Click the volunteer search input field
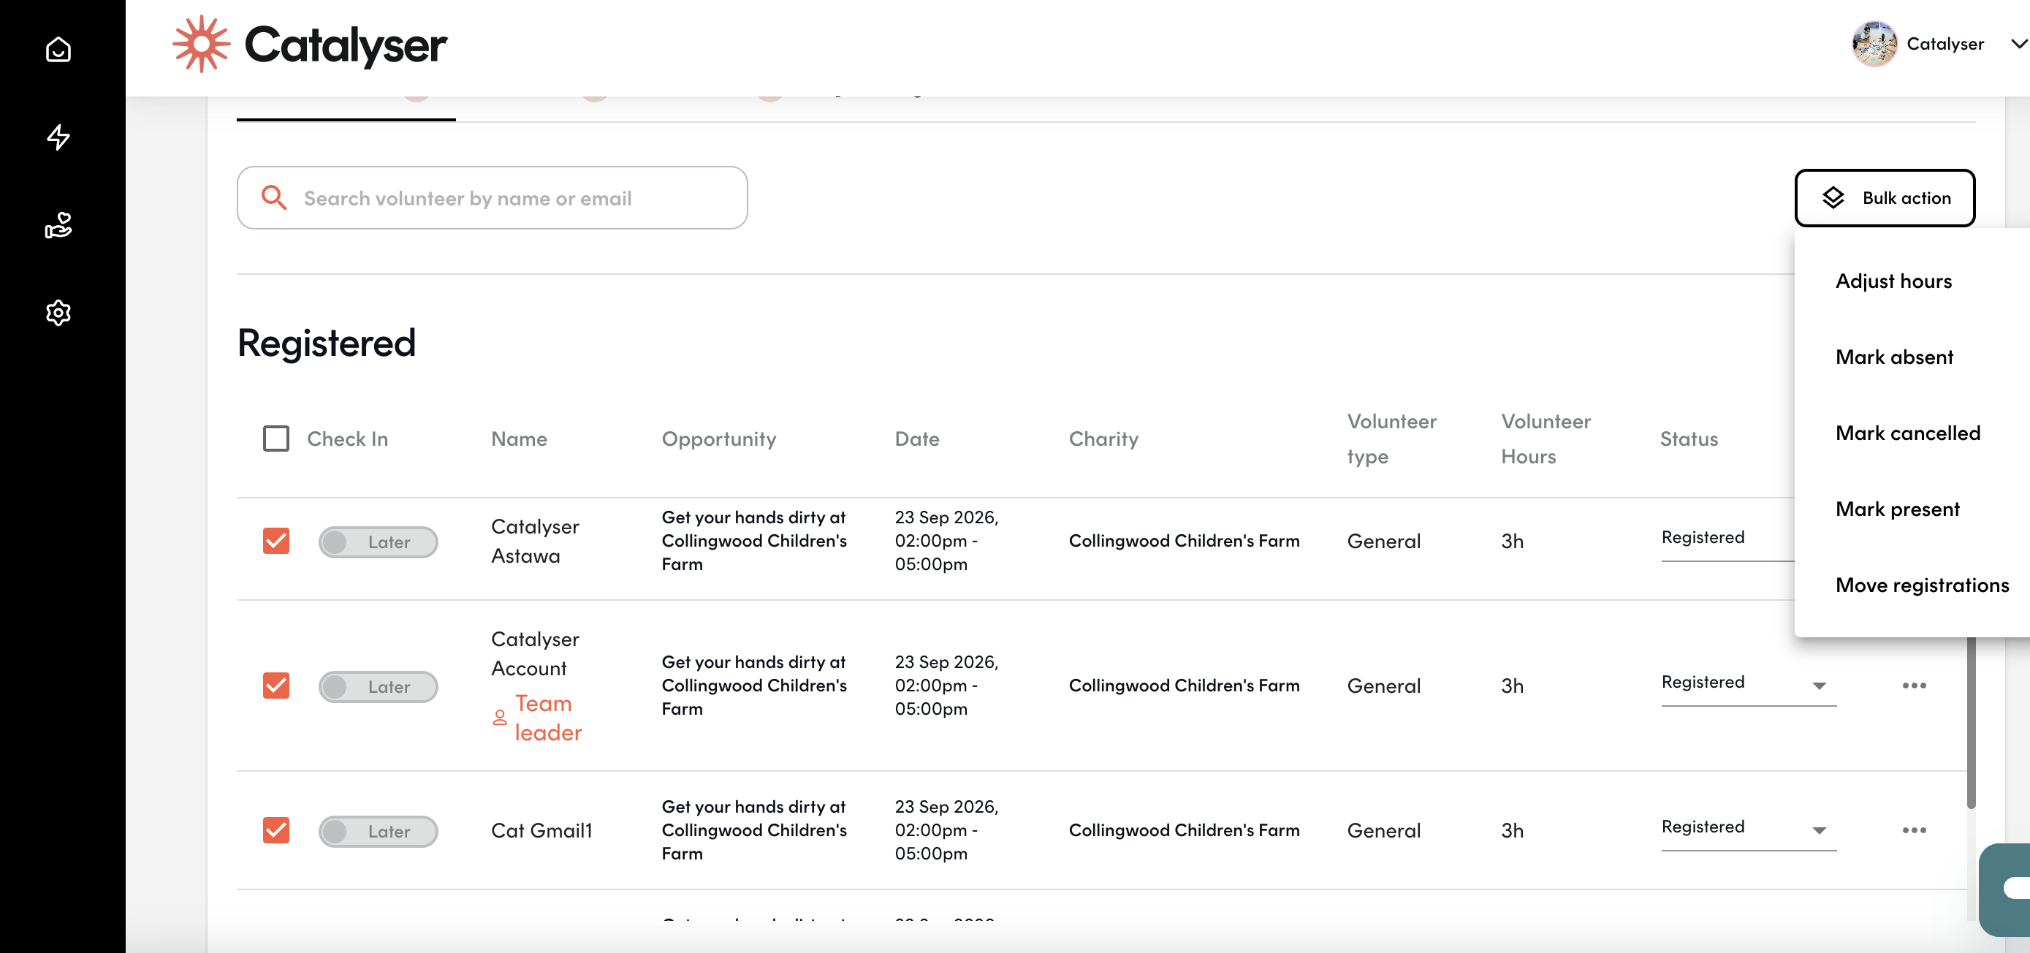The image size is (2030, 953). [493, 198]
